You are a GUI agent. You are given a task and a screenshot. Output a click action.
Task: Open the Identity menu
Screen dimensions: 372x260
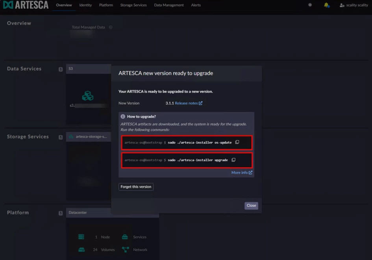(x=85, y=5)
